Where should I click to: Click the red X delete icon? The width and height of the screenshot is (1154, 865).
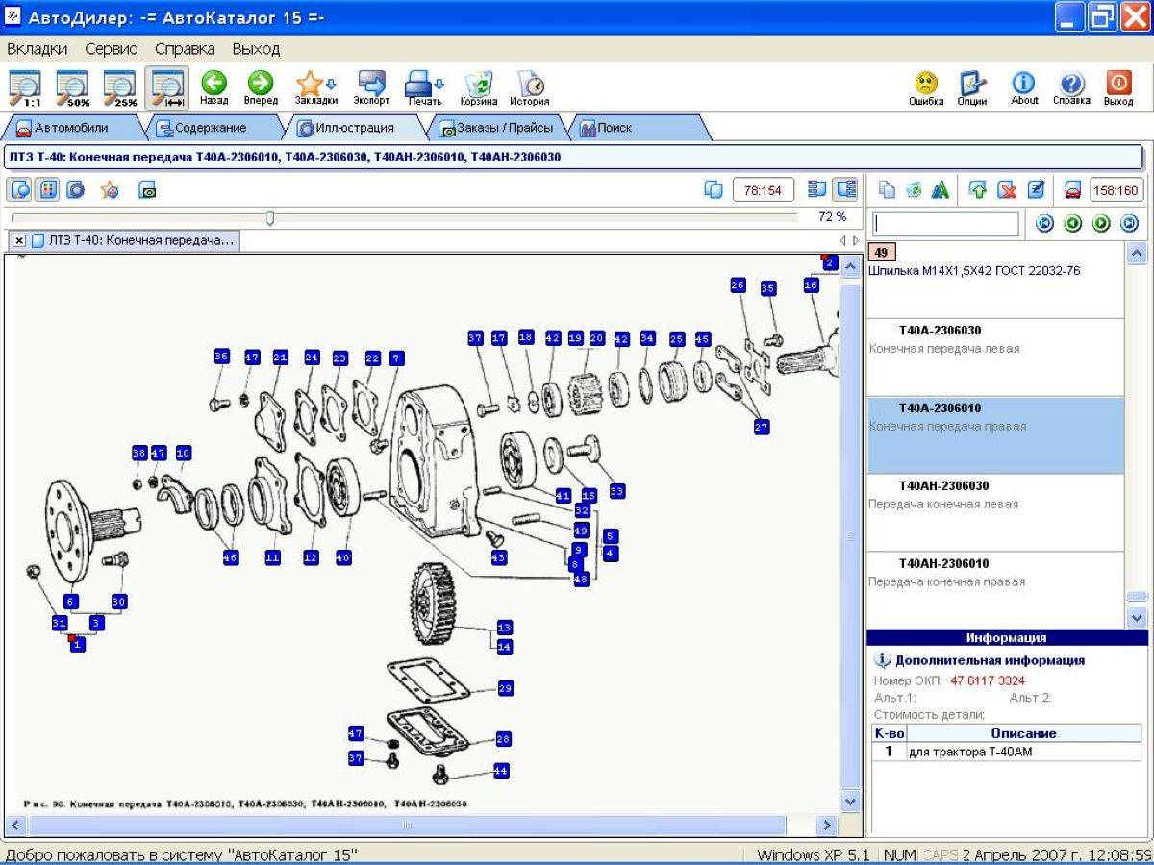click(1007, 190)
